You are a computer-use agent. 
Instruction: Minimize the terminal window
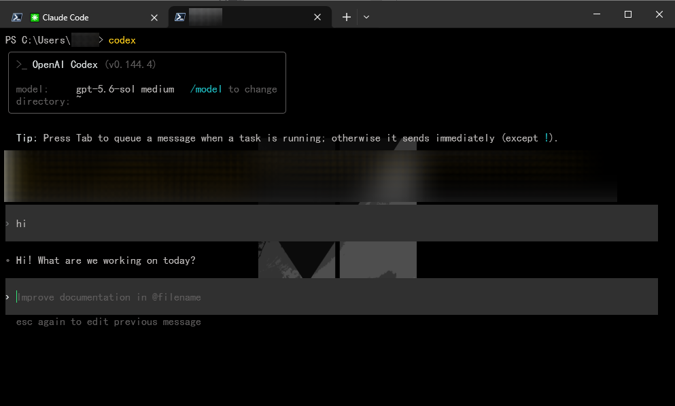tap(597, 14)
